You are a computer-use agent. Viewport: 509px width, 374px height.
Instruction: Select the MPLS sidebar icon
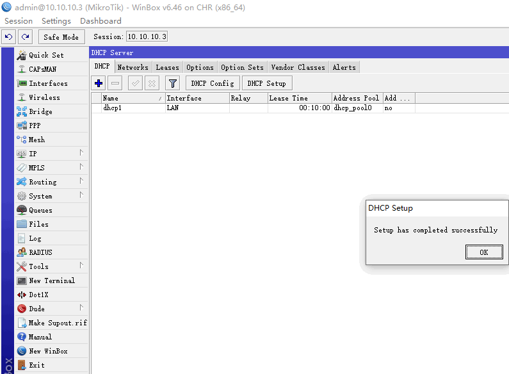point(21,168)
